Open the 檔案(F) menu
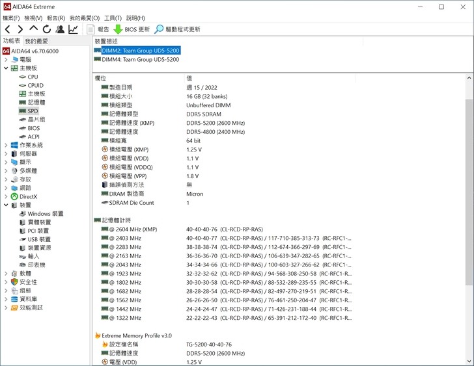The width and height of the screenshot is (474, 366). (11, 18)
